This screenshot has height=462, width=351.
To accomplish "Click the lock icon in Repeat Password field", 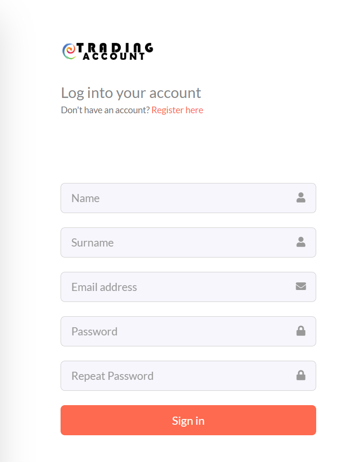I will (301, 376).
